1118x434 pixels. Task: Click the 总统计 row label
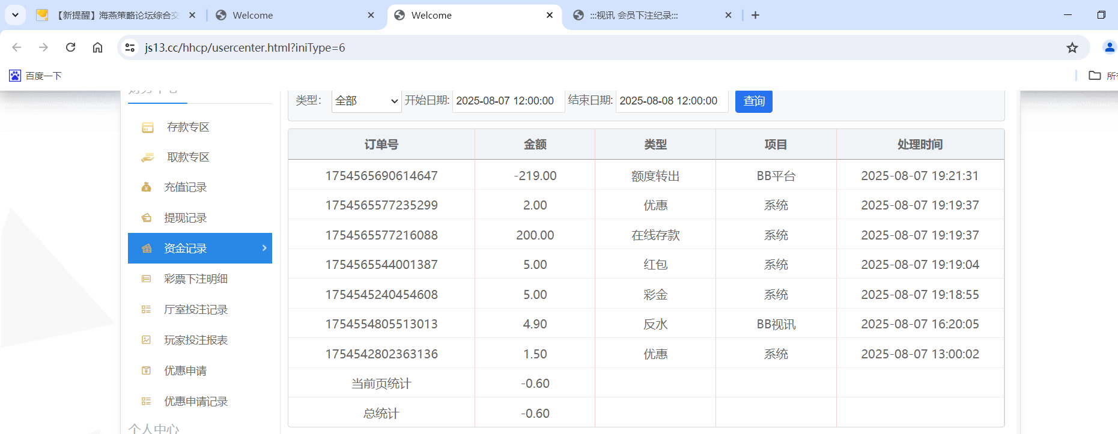tap(381, 414)
